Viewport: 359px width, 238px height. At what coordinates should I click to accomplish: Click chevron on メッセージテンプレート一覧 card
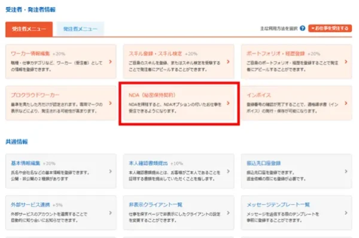346,213
